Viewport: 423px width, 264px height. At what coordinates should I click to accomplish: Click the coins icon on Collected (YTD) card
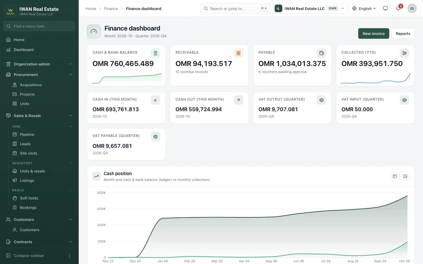404,53
